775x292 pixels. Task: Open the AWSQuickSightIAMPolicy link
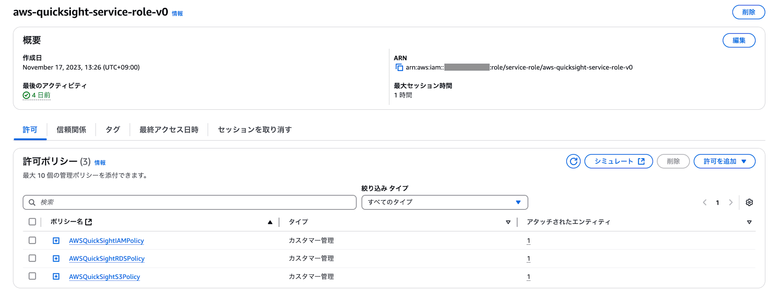click(107, 241)
